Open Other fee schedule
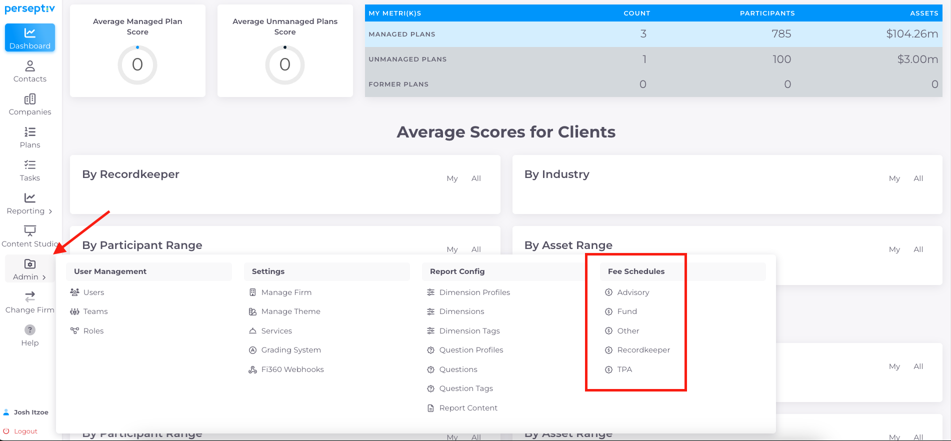The height and width of the screenshot is (441, 951). pyautogui.click(x=628, y=331)
